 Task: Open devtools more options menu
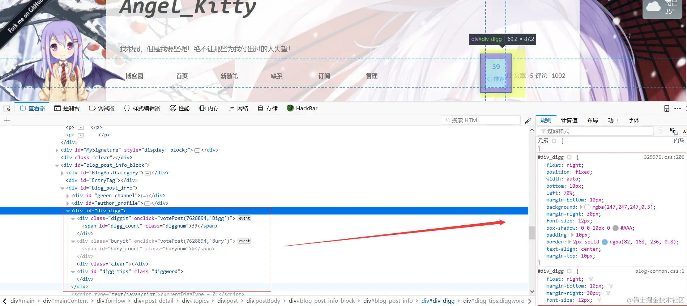pyautogui.click(x=678, y=109)
